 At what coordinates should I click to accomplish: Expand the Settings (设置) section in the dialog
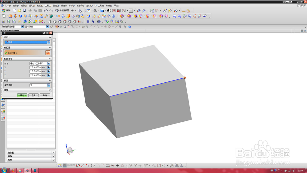tap(50, 90)
